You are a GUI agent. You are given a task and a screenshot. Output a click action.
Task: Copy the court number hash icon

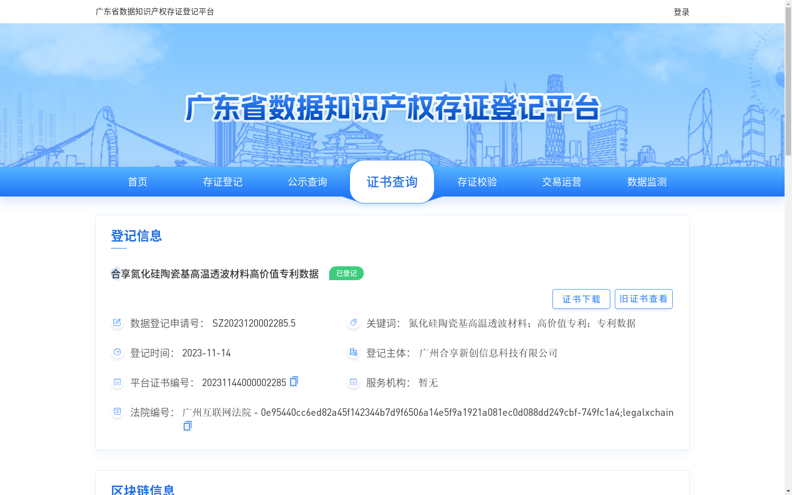(187, 426)
